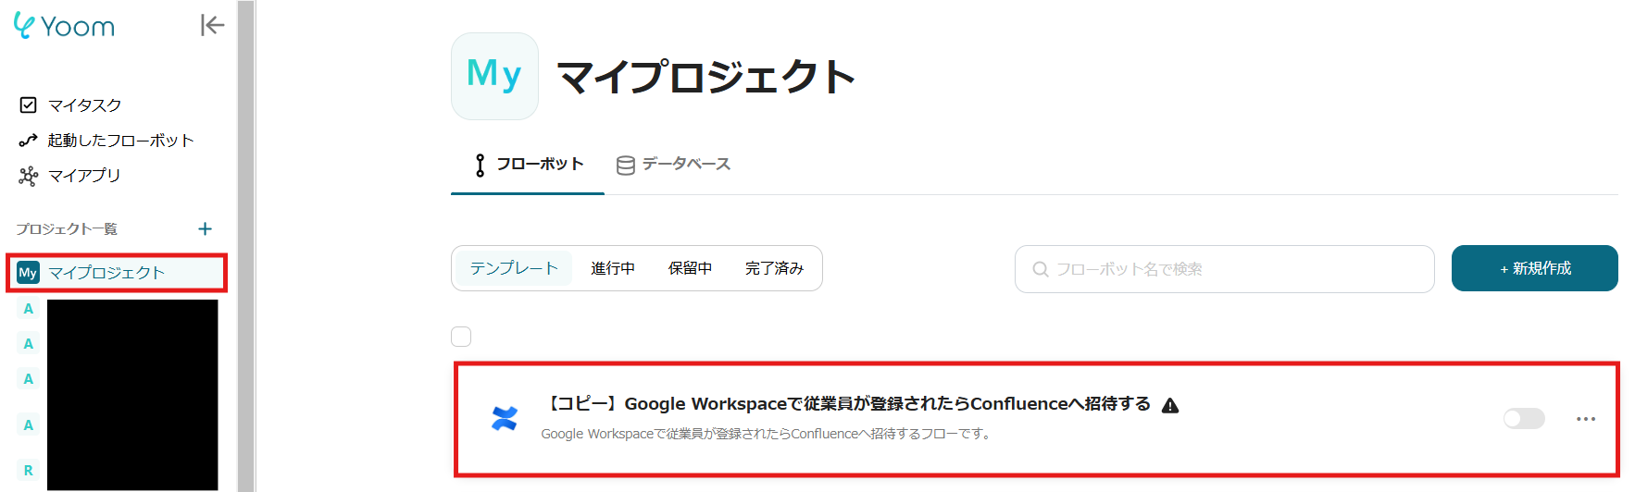Click the Yoom logo
Screen dimensions: 1635x492
[64, 26]
